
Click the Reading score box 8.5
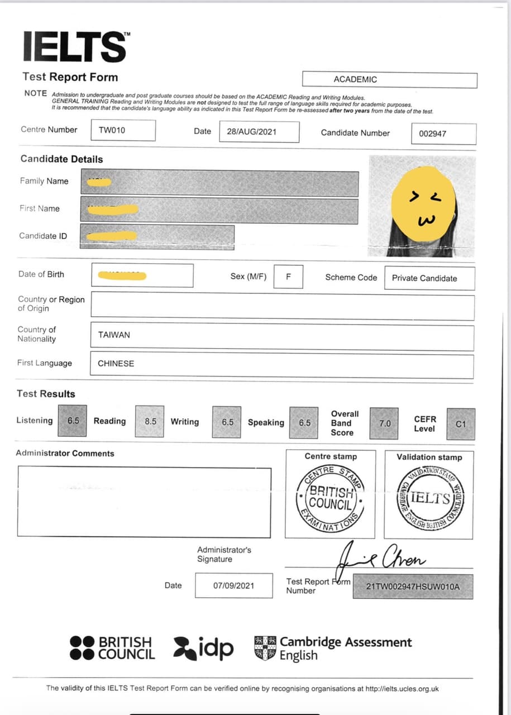click(150, 422)
